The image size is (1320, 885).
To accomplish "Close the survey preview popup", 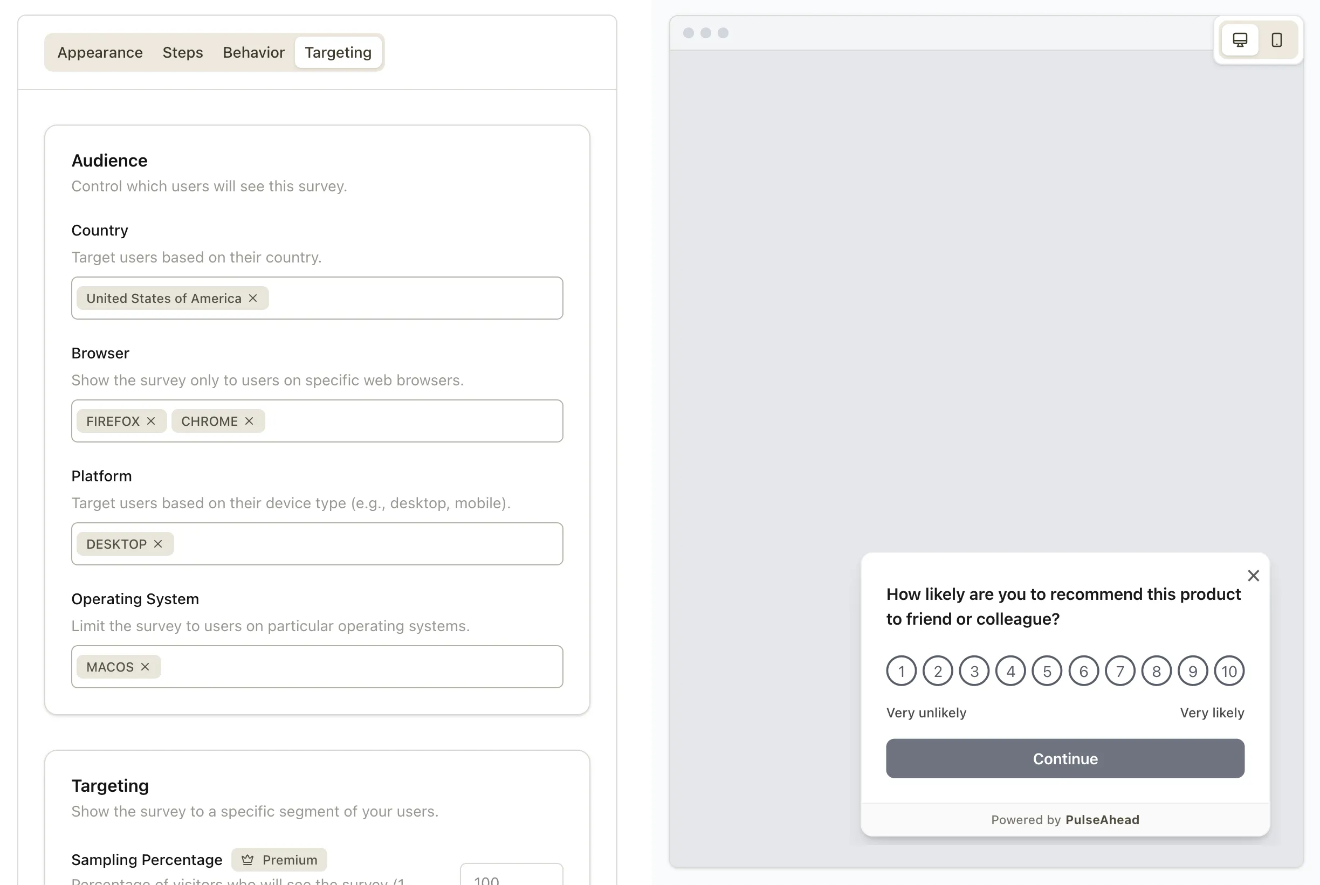I will click(x=1253, y=575).
